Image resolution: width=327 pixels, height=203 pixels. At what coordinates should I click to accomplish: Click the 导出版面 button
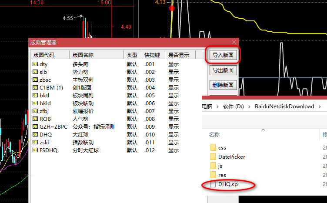(223, 70)
